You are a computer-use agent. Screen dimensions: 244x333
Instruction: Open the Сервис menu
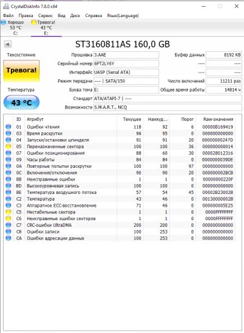pos(45,15)
